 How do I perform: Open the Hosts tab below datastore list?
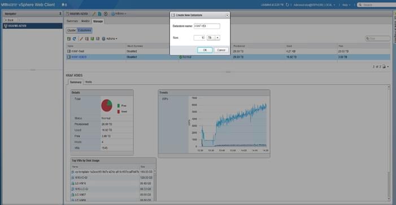pyautogui.click(x=88, y=82)
